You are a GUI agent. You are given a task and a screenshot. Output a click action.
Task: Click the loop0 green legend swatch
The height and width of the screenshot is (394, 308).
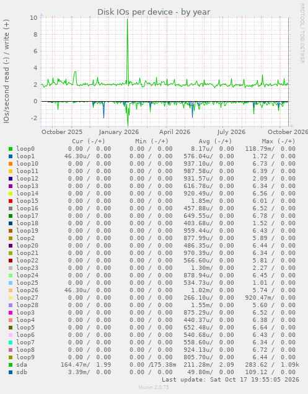pos(11,149)
